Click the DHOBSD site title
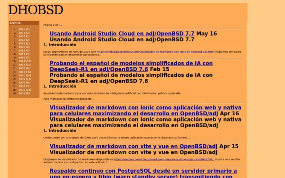285x178 pixels. pos(36,10)
